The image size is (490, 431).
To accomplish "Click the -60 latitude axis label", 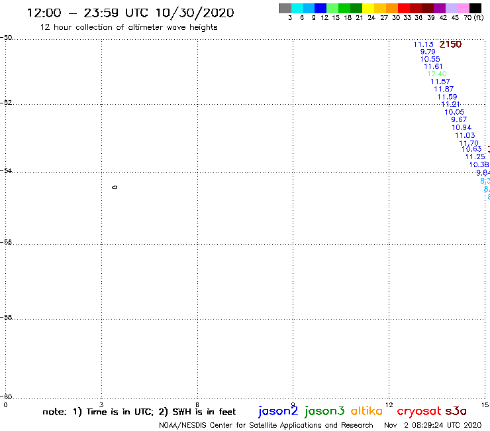I will (6, 397).
